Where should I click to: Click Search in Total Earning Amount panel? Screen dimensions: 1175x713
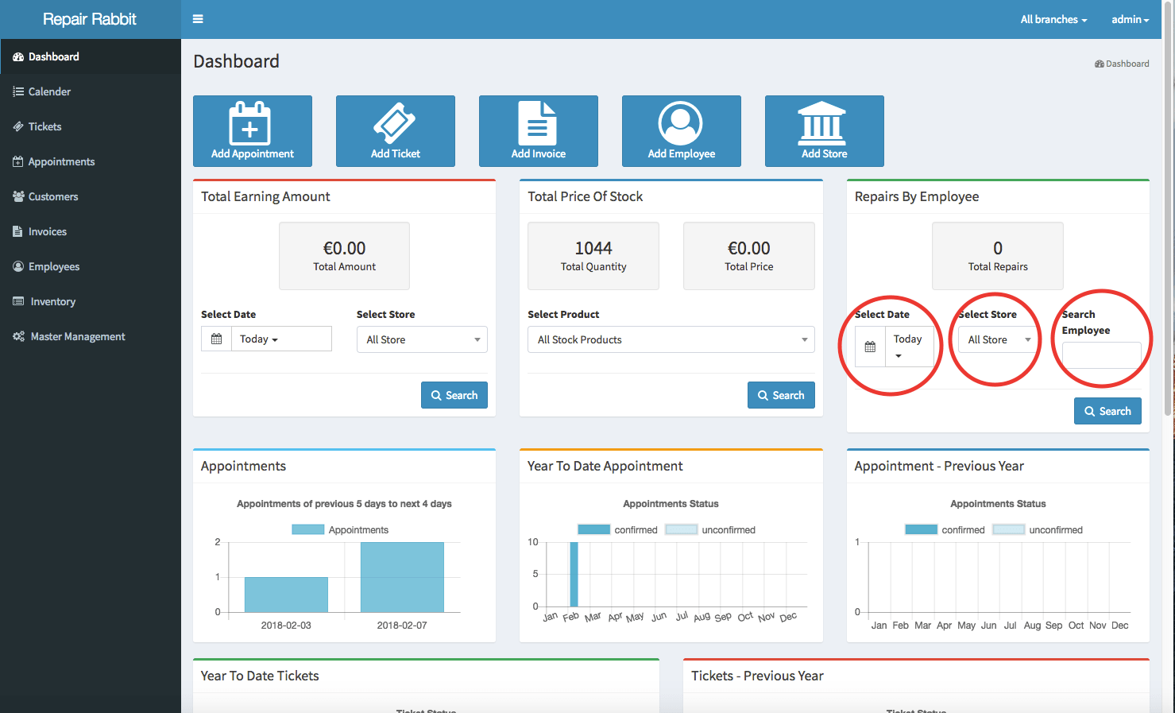pyautogui.click(x=454, y=395)
